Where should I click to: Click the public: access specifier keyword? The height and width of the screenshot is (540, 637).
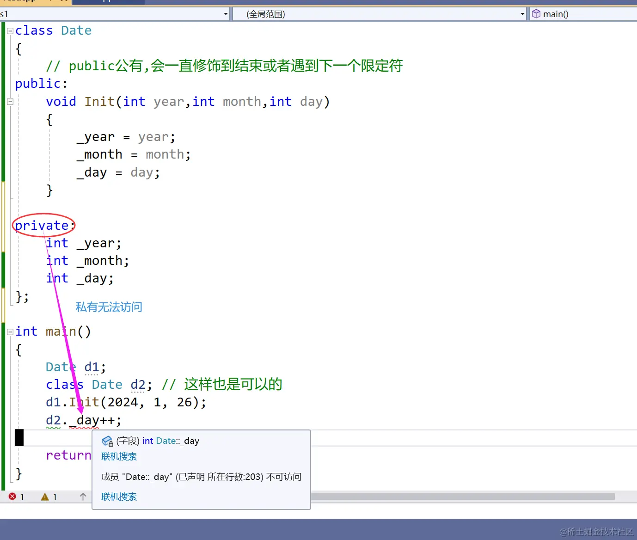point(41,84)
